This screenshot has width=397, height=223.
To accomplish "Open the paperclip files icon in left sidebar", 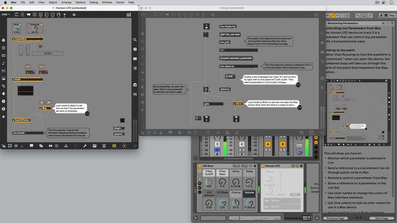I will (x=4, y=86).
